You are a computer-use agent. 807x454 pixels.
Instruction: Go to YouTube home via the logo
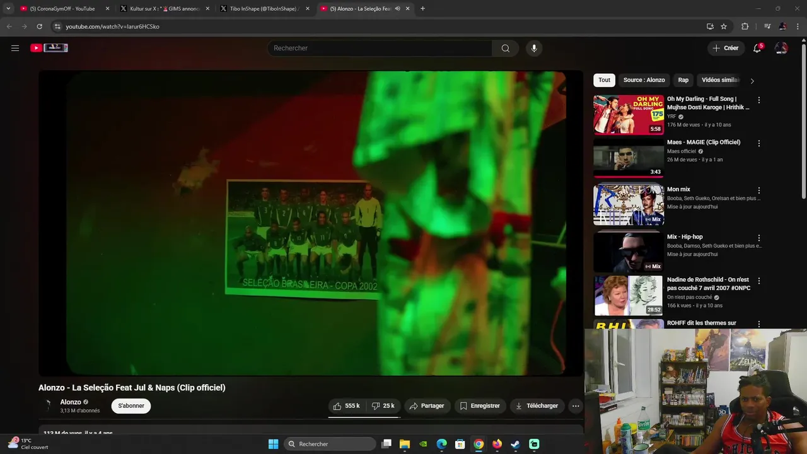pos(49,48)
